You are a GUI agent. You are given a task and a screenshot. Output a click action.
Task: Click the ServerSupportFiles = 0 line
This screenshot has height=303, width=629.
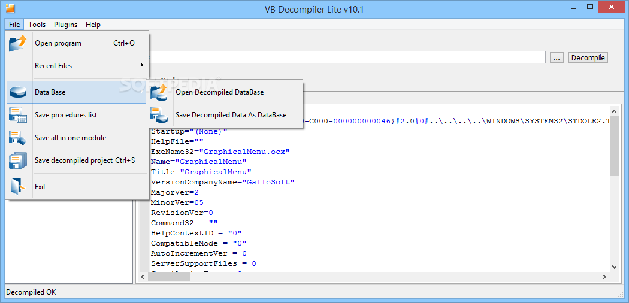click(x=204, y=263)
